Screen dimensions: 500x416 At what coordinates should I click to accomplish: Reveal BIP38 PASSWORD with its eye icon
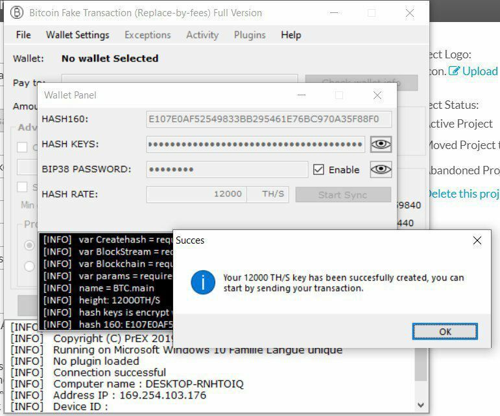[x=381, y=169]
